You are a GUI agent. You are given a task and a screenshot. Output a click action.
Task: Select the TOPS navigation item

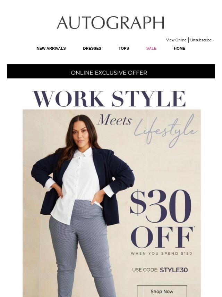click(x=124, y=48)
